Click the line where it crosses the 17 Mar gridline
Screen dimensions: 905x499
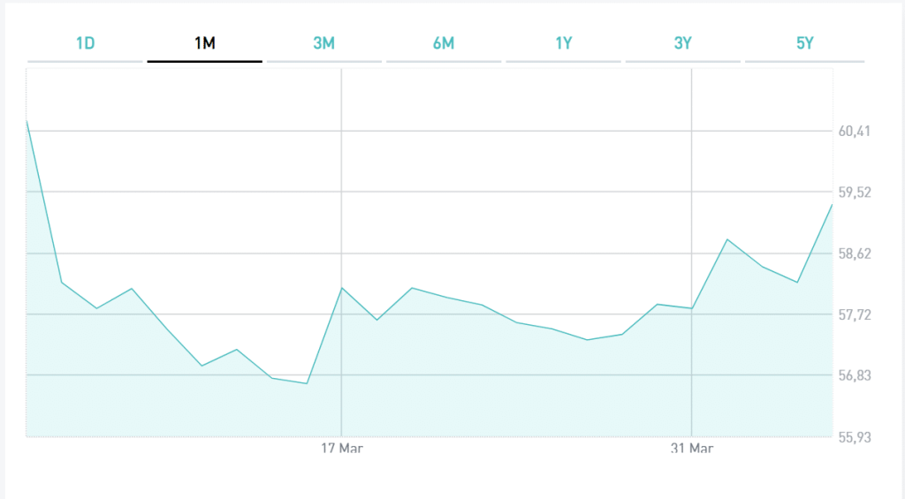point(342,288)
